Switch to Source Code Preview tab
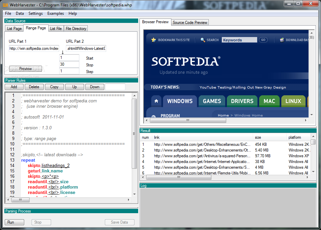The width and height of the screenshot is (321, 230). [x=190, y=23]
